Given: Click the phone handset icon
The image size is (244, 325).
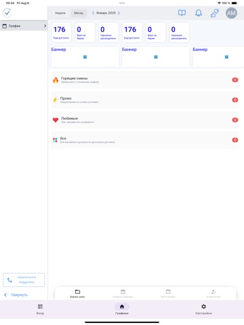Looking at the screenshot, I should (9, 280).
